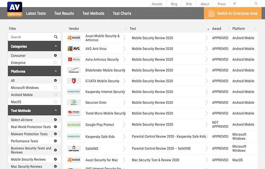Click chevron after SafeDNS product name
Image resolution: width=265 pixels, height=169 pixels.
(124, 149)
